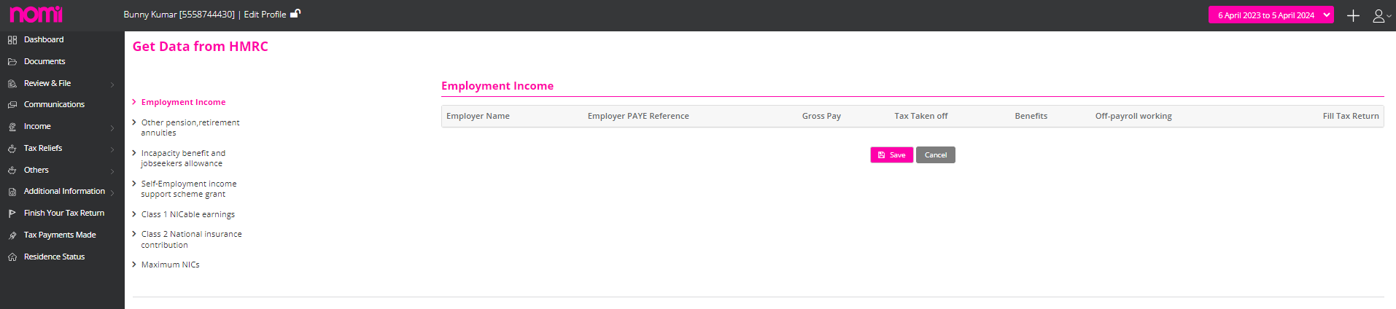Click the Benefits column header
Image resolution: width=1396 pixels, height=309 pixels.
pyautogui.click(x=1031, y=116)
